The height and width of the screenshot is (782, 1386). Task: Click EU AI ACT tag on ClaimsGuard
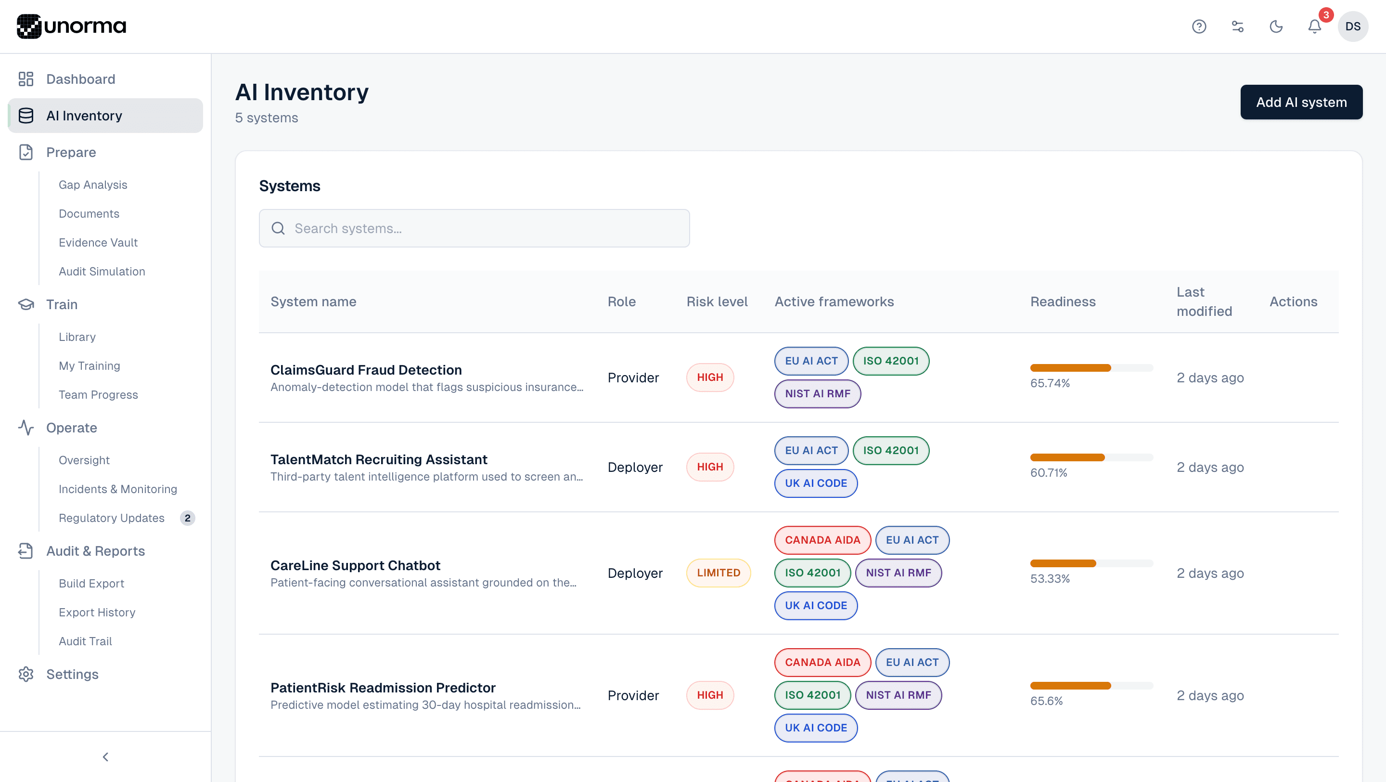point(811,361)
